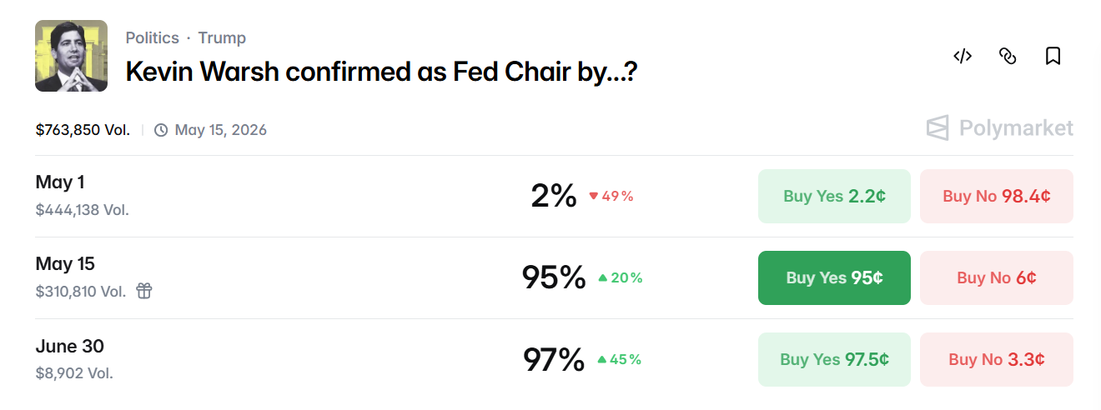Bookmark this Kevin Warsh market
Screen dimensions: 1101x410
pos(1053,57)
